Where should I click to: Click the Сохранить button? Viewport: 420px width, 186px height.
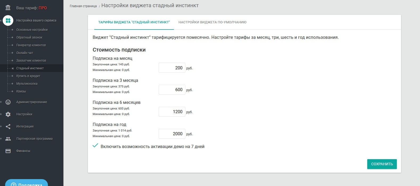tap(382, 164)
